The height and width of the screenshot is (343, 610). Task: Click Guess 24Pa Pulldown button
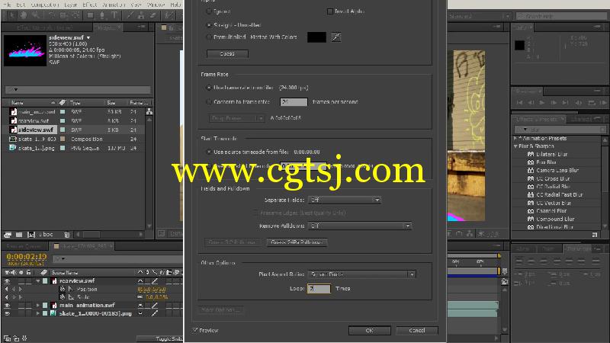pos(297,242)
